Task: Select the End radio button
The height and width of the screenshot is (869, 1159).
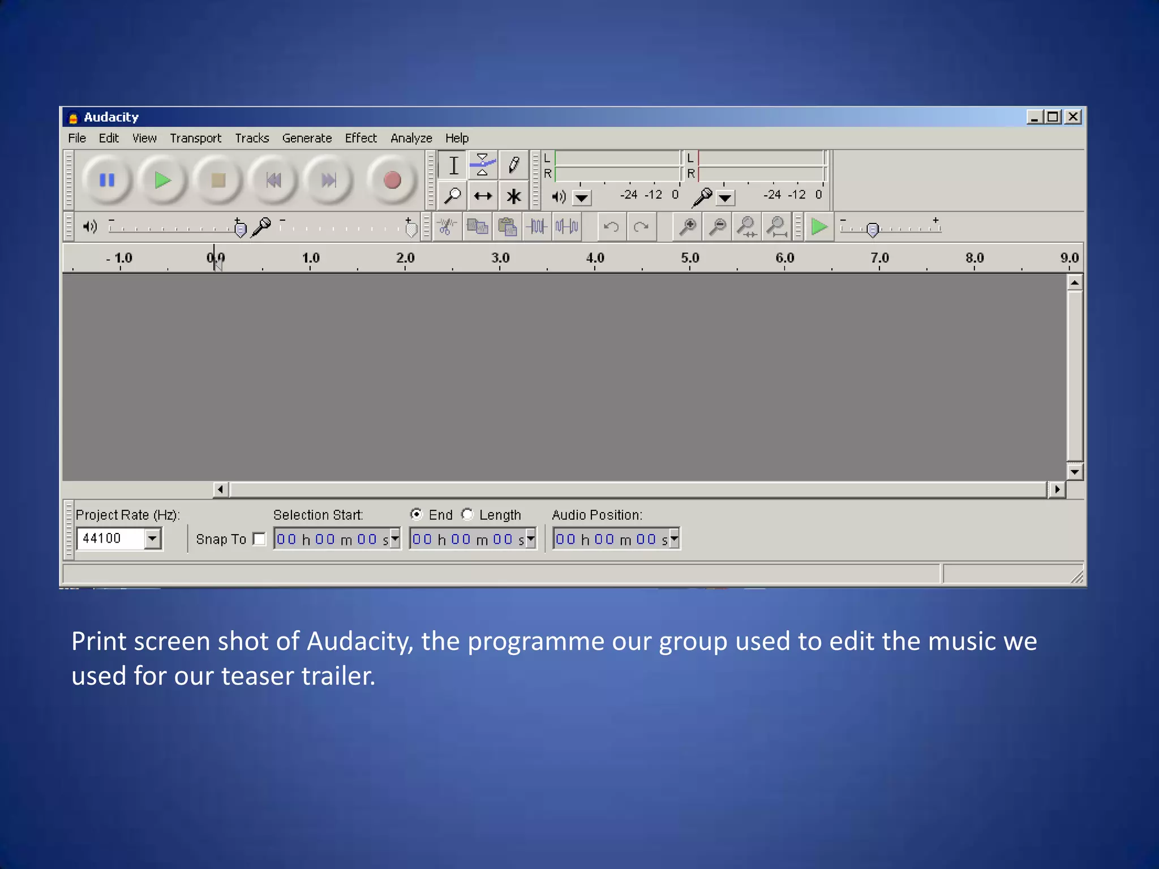Action: (x=417, y=514)
